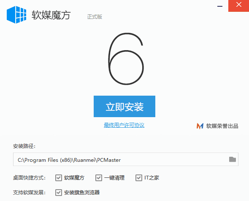Click the install path input field
This screenshot has height=201, width=249.
tap(126, 159)
